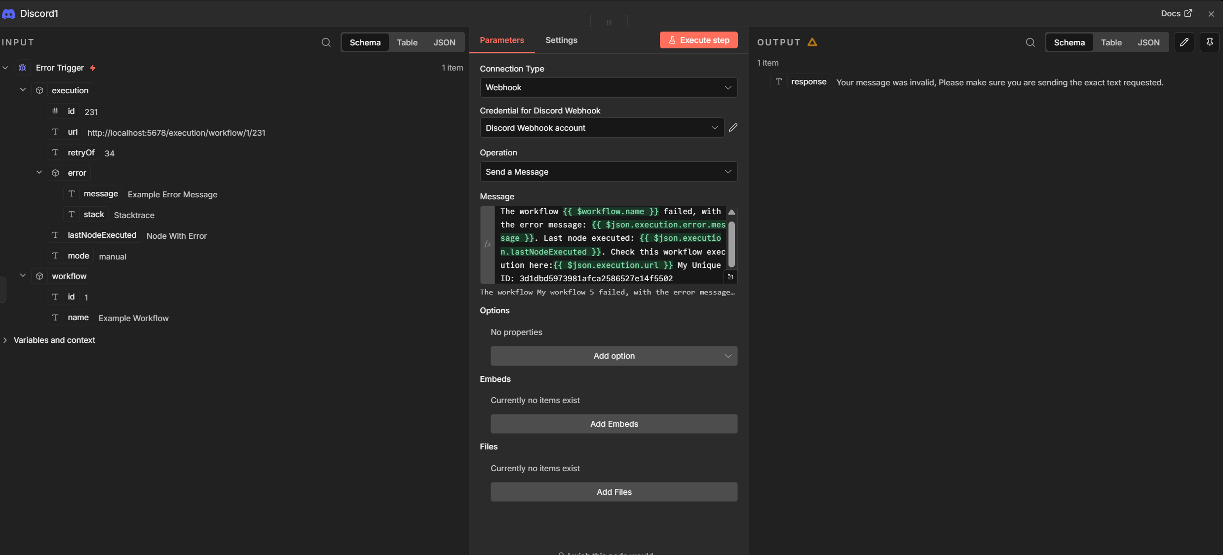Viewport: 1223px width, 555px height.
Task: Select the Parameters tab
Action: pyautogui.click(x=501, y=40)
